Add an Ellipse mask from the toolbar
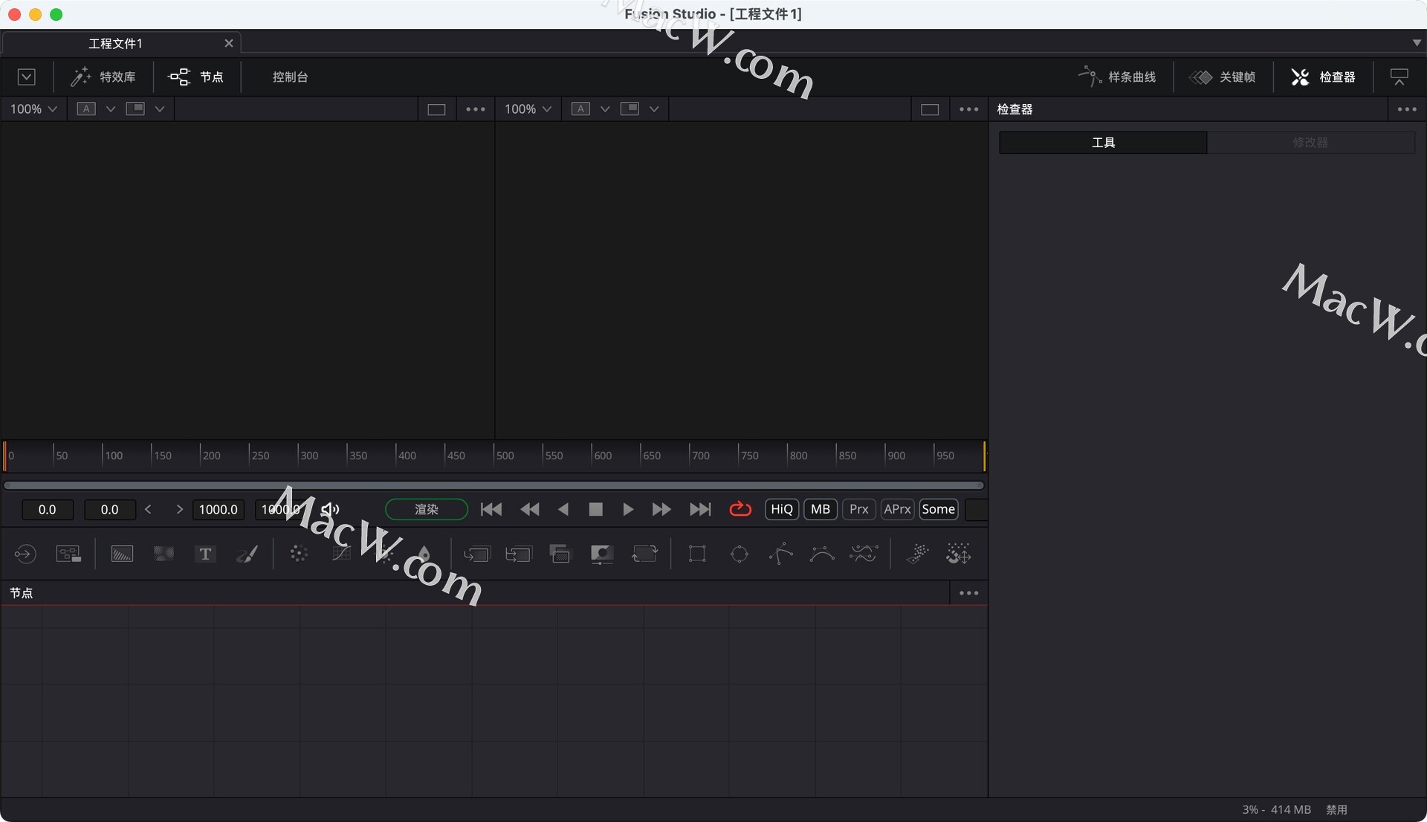1427x822 pixels. (x=740, y=554)
